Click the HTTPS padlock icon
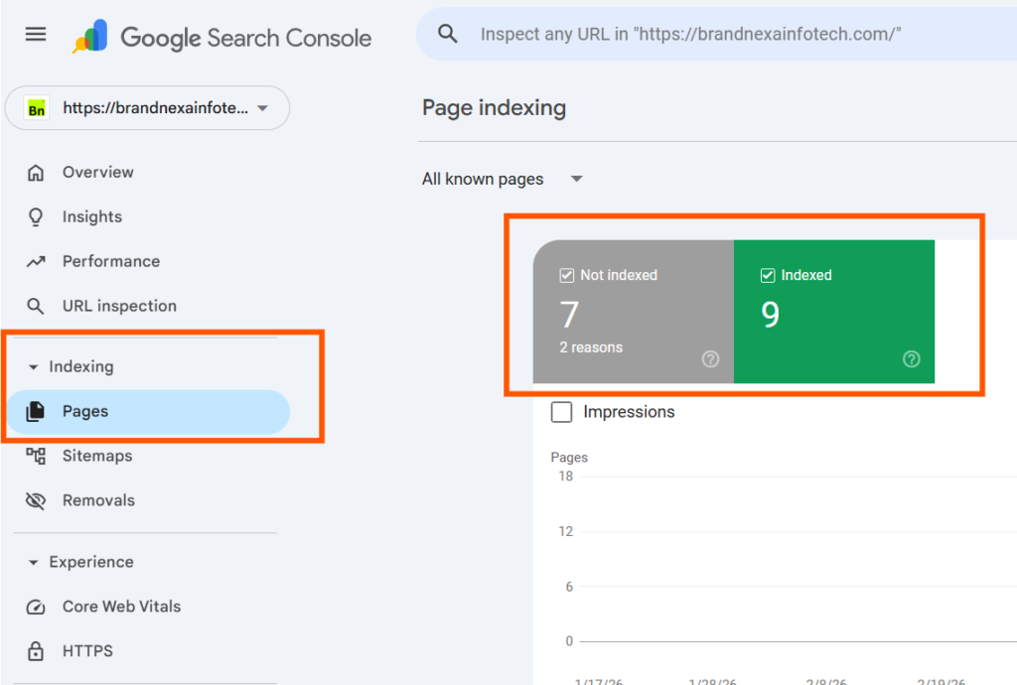The width and height of the screenshot is (1017, 685). [37, 651]
